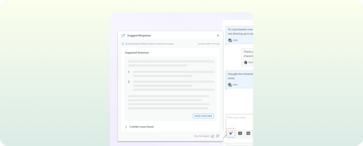Click the INSERT RESPONSE button
The height and width of the screenshot is (146, 363).
203,116
